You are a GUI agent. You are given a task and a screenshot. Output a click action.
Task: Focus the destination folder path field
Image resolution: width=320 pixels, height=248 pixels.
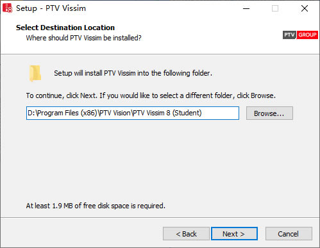click(133, 113)
